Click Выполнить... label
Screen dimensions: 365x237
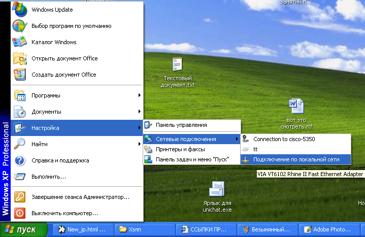[x=49, y=177]
